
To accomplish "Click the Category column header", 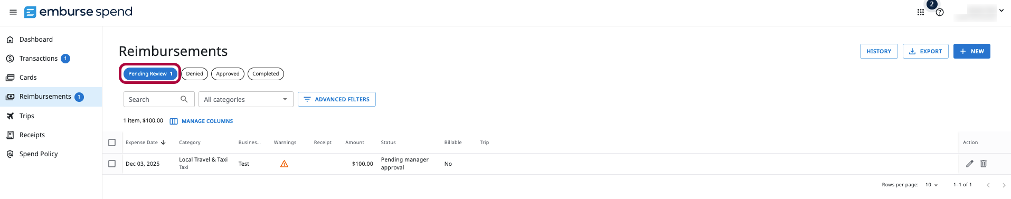I will point(190,143).
